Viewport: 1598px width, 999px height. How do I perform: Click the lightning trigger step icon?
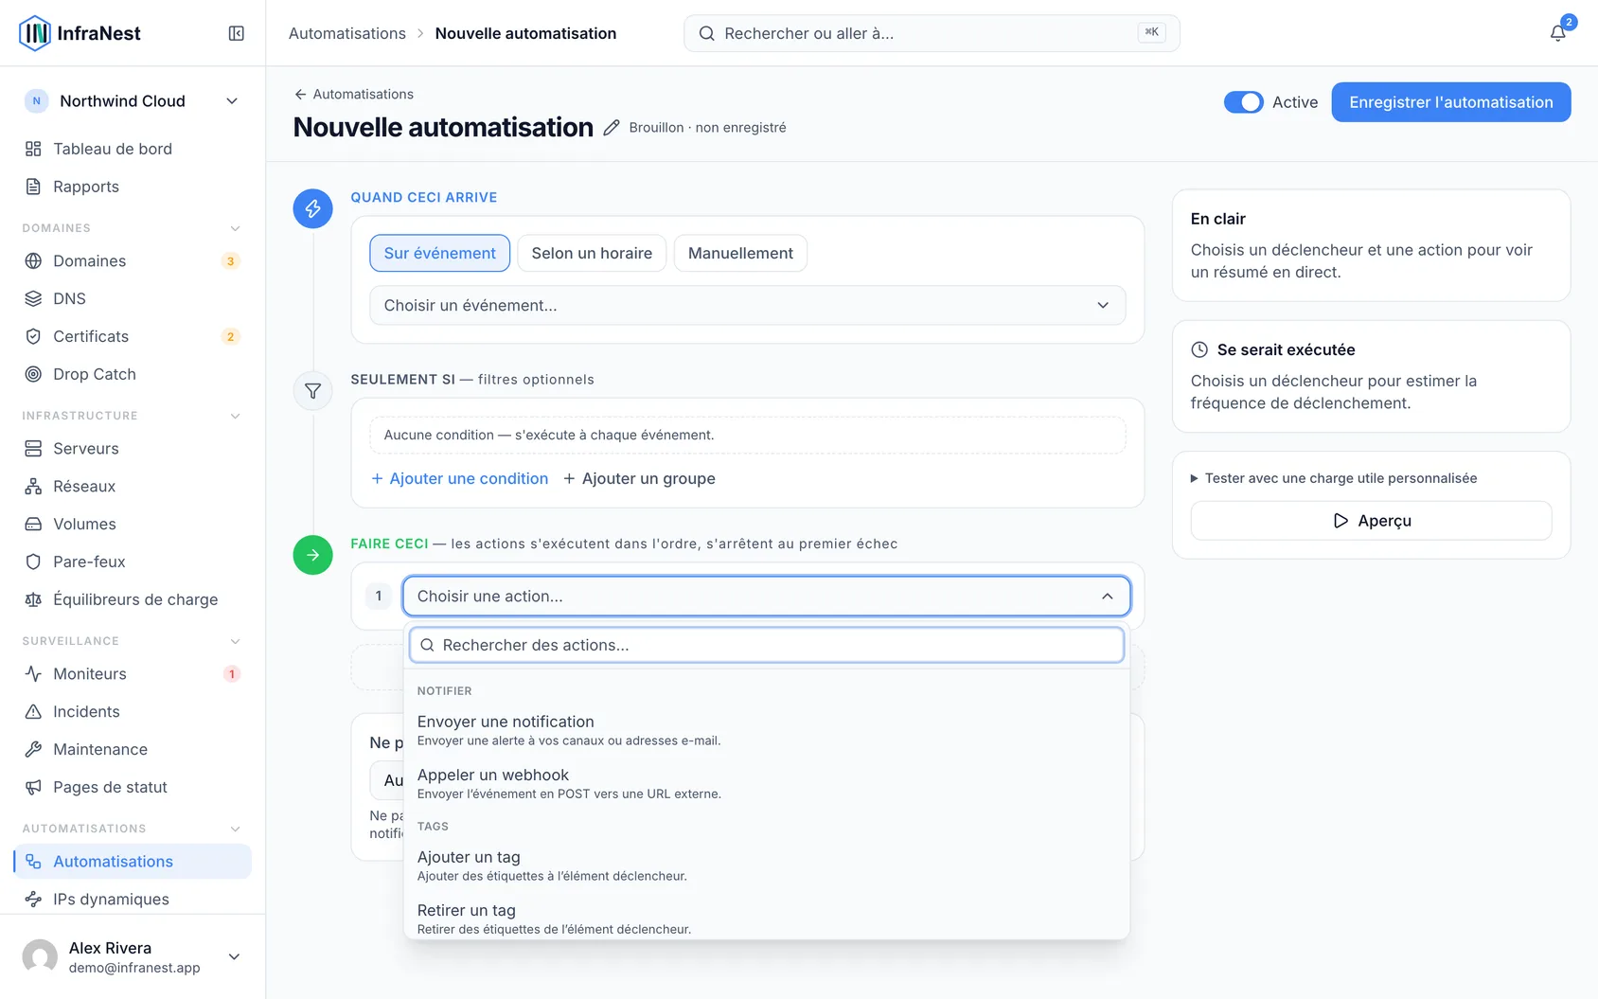point(312,208)
